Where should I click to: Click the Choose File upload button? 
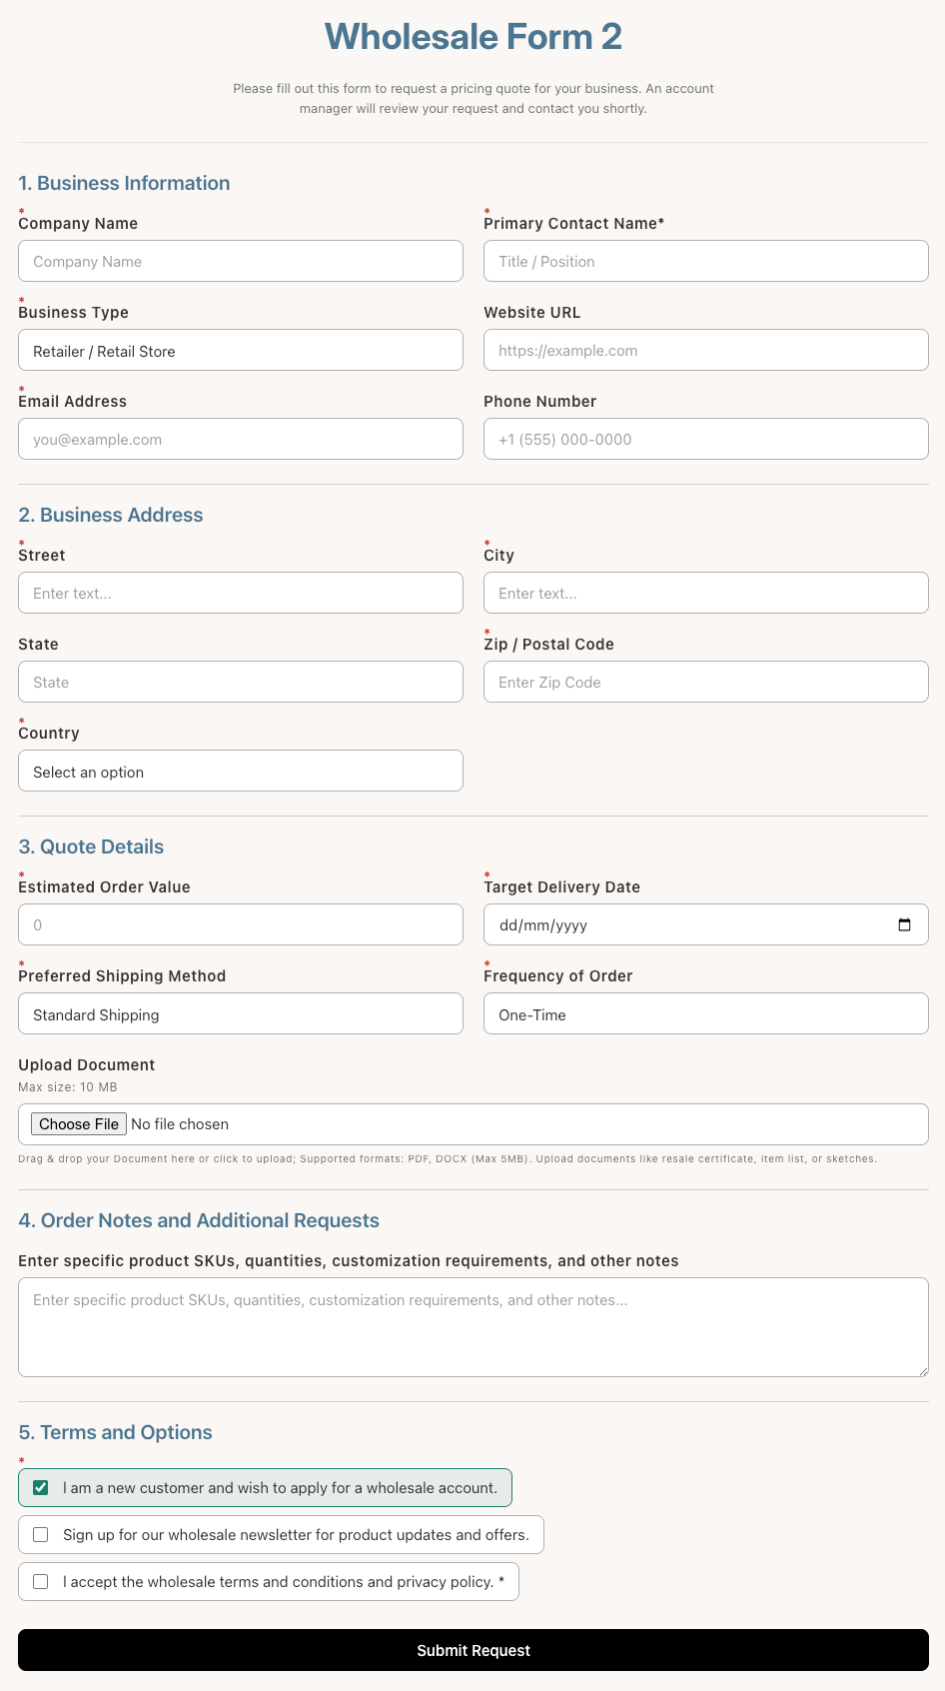click(79, 1124)
